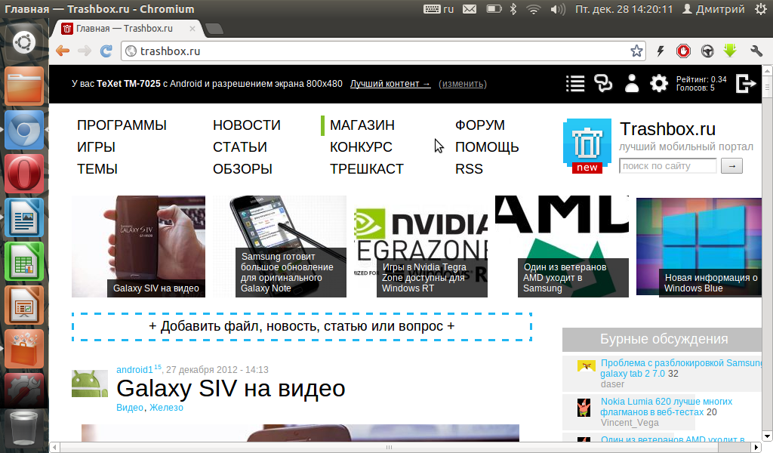
Task: Open the messages chat bubbles icon
Action: pos(603,83)
